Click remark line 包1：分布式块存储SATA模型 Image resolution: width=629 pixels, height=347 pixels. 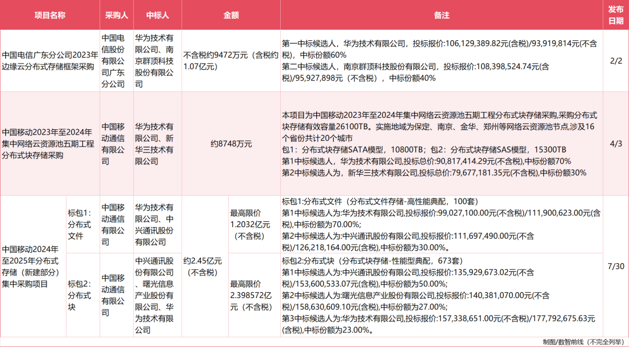[424, 150]
